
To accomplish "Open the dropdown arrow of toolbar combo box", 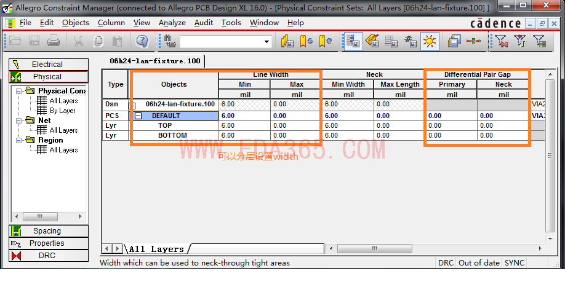I will click(x=266, y=42).
